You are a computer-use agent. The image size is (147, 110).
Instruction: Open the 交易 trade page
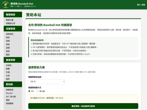point(8,76)
